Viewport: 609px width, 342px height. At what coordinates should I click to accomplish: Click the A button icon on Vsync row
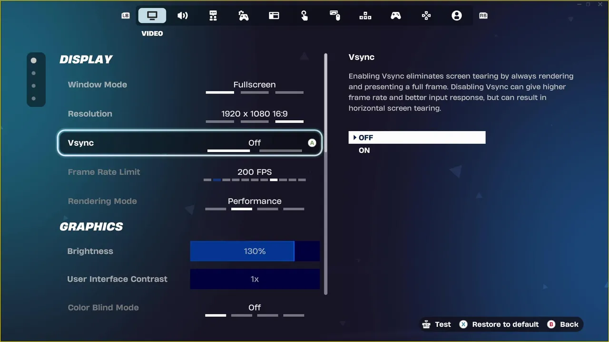click(x=312, y=142)
